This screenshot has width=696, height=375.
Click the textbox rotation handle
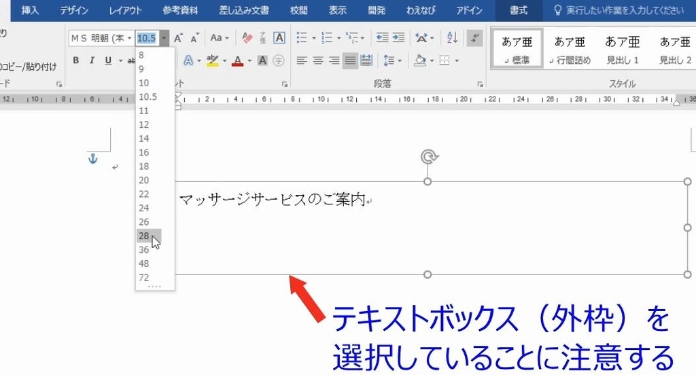click(429, 157)
